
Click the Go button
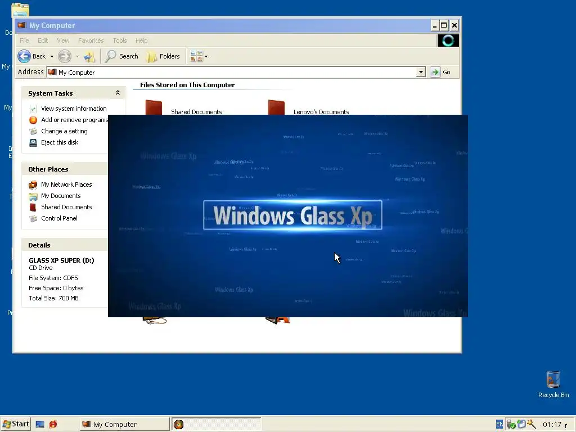coord(440,72)
